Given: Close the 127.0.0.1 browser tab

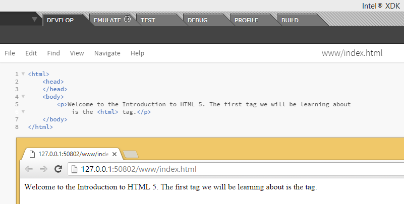Looking at the screenshot, I should click(114, 154).
